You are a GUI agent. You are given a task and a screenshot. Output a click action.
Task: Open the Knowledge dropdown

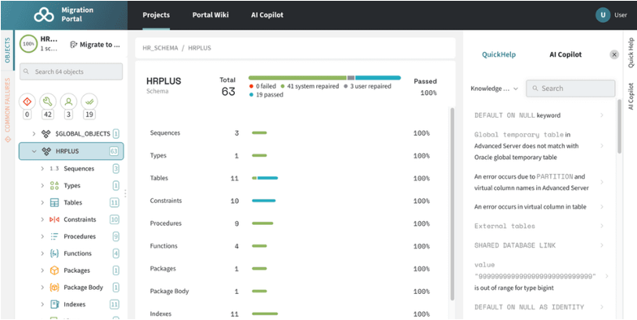pyautogui.click(x=494, y=89)
